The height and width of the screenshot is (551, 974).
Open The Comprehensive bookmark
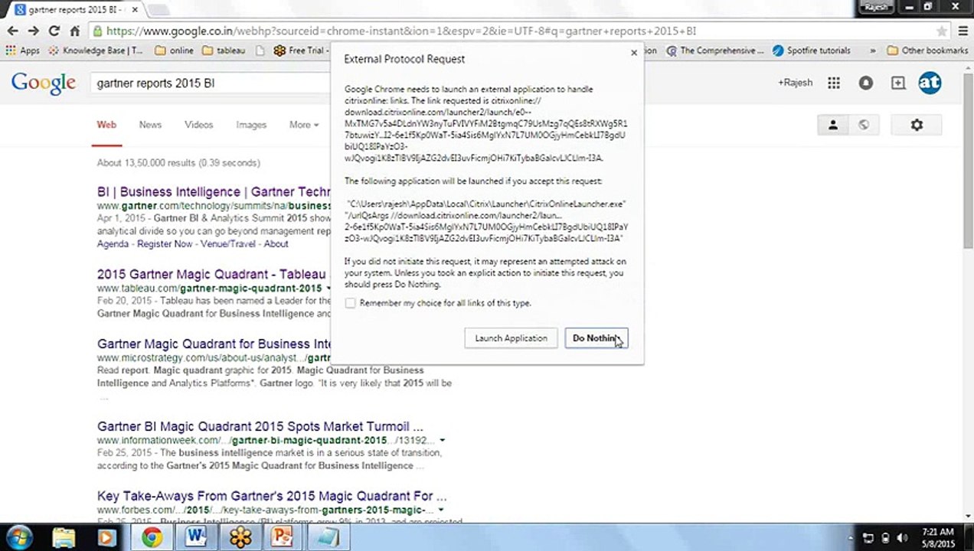[715, 51]
